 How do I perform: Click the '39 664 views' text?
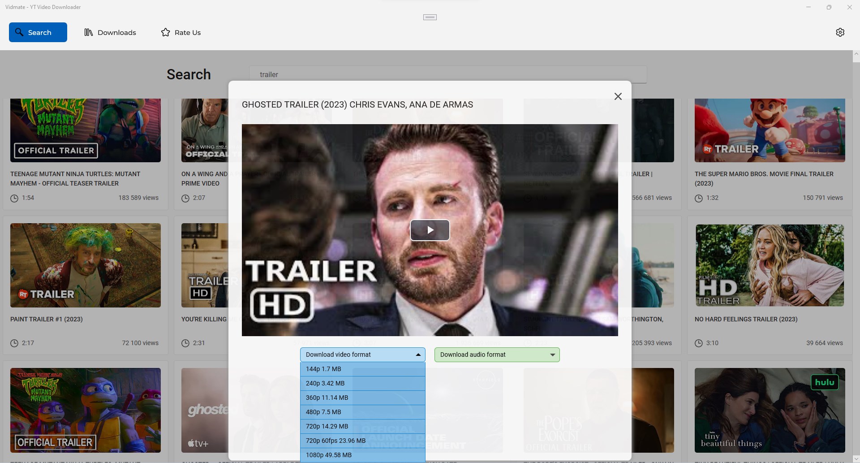pos(825,343)
